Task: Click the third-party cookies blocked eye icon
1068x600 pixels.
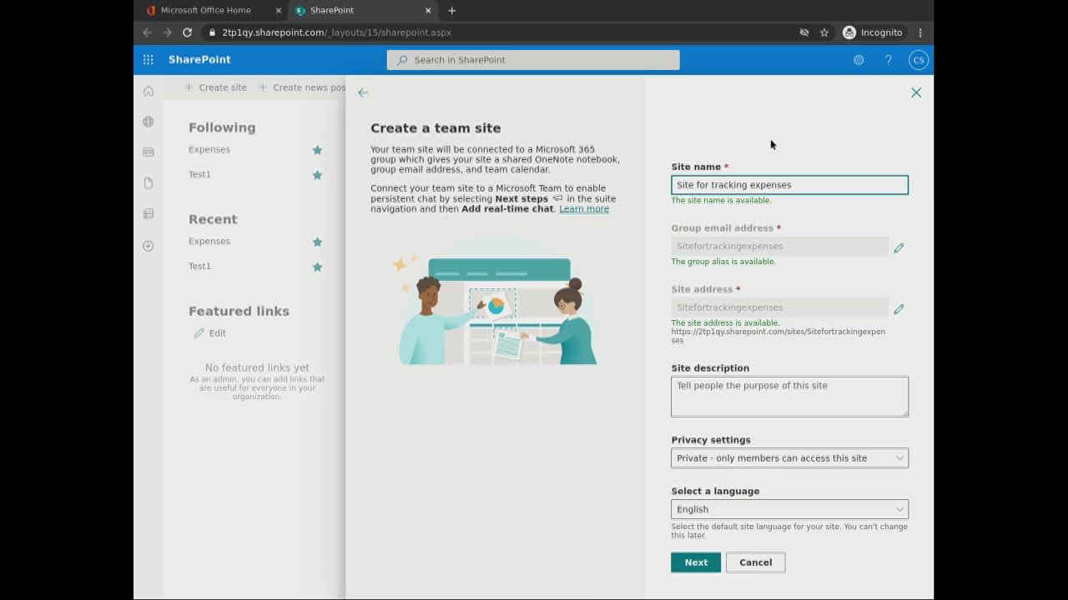Action: (804, 32)
